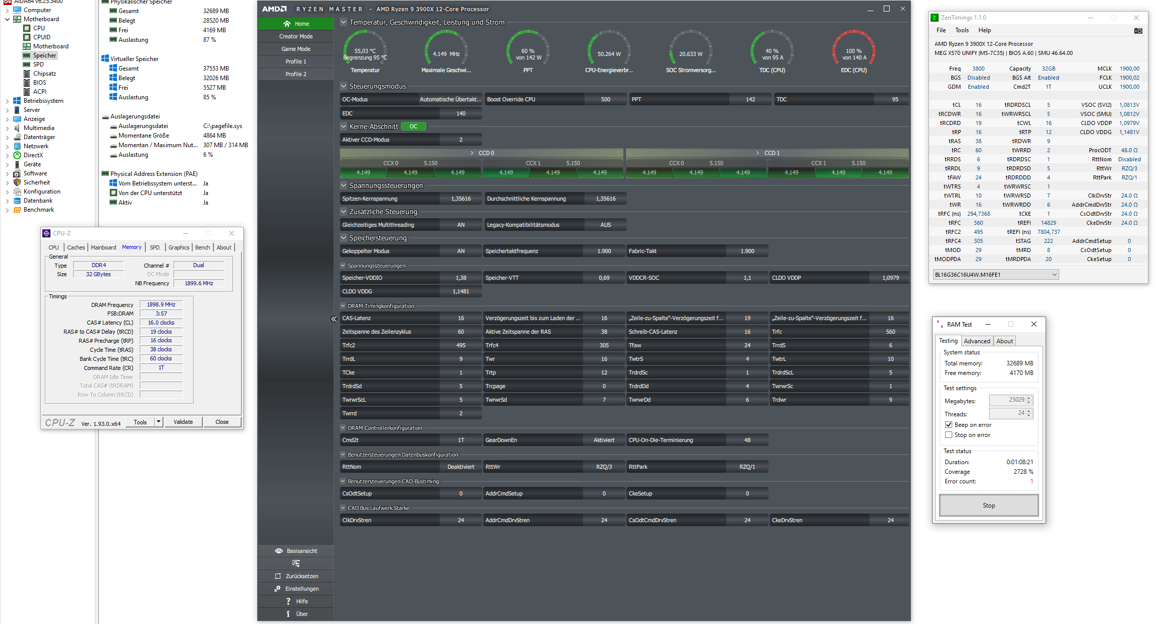Viewport: 1156px width, 628px height.
Task: Collapse DRAM-Timingkonfiguration section
Action: pyautogui.click(x=343, y=306)
